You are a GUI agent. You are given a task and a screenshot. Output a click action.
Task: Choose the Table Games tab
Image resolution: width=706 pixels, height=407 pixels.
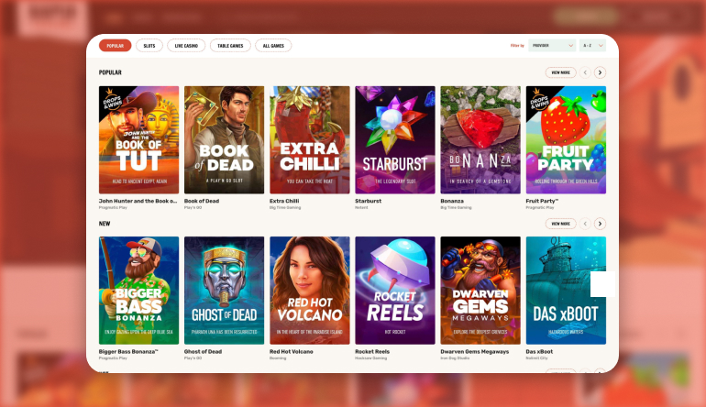click(230, 45)
